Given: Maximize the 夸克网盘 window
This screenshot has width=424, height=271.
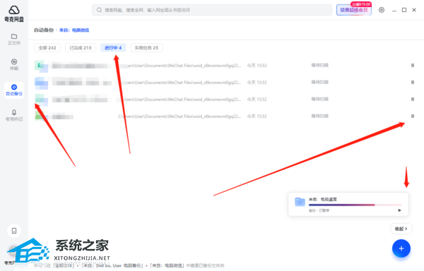Looking at the screenshot, I should click(x=404, y=10).
